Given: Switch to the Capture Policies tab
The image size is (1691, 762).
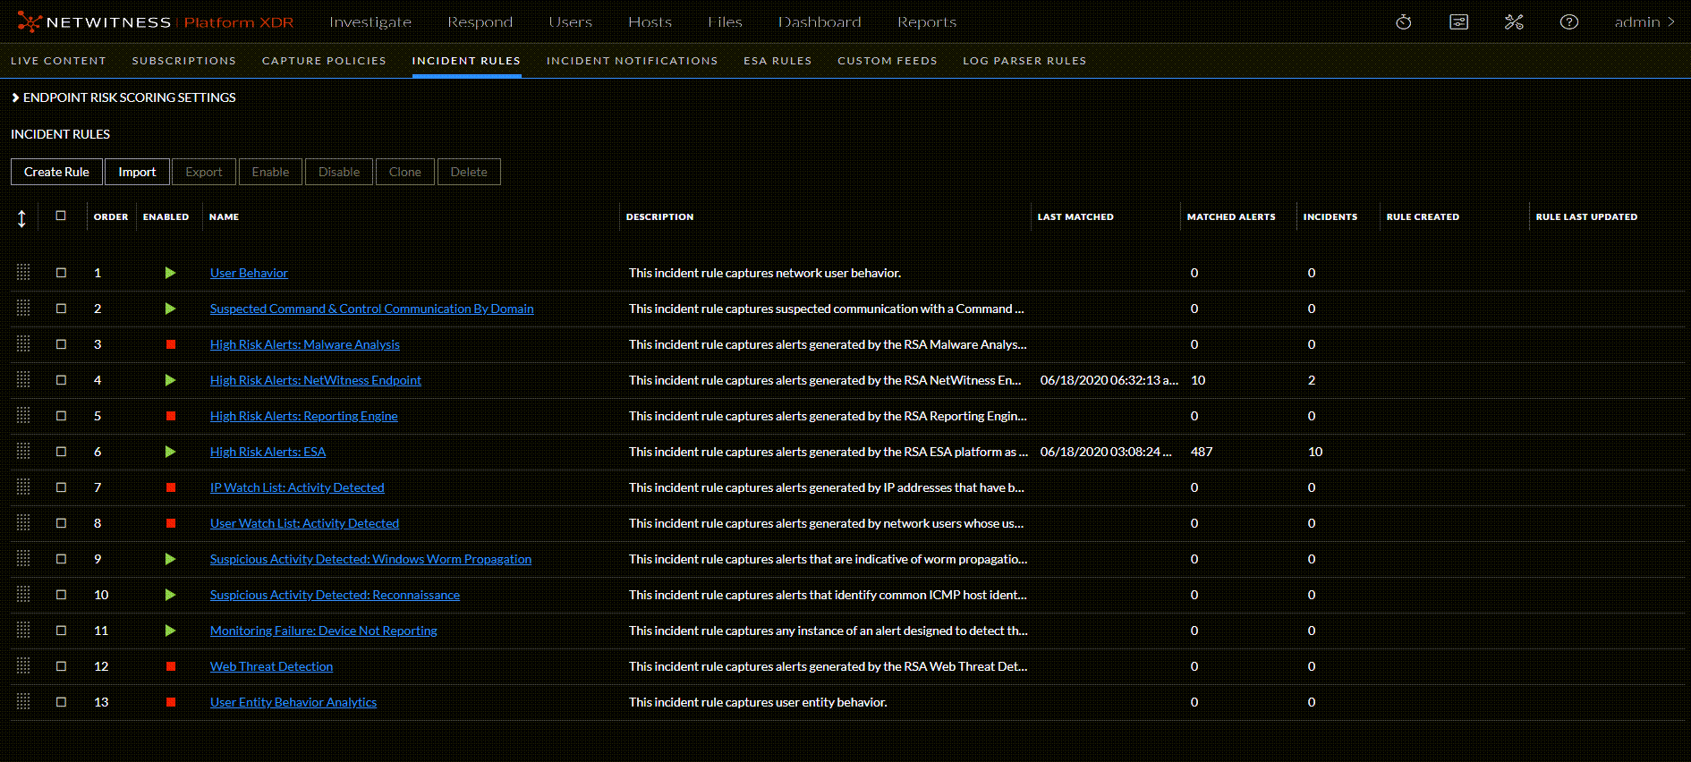Looking at the screenshot, I should [324, 61].
